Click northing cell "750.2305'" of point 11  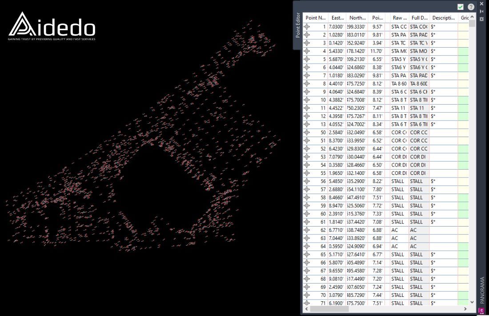tap(357, 108)
